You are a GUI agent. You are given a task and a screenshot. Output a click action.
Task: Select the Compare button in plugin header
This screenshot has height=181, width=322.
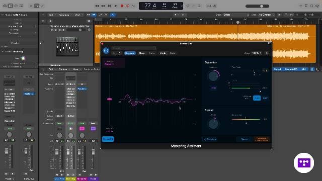pos(130,53)
